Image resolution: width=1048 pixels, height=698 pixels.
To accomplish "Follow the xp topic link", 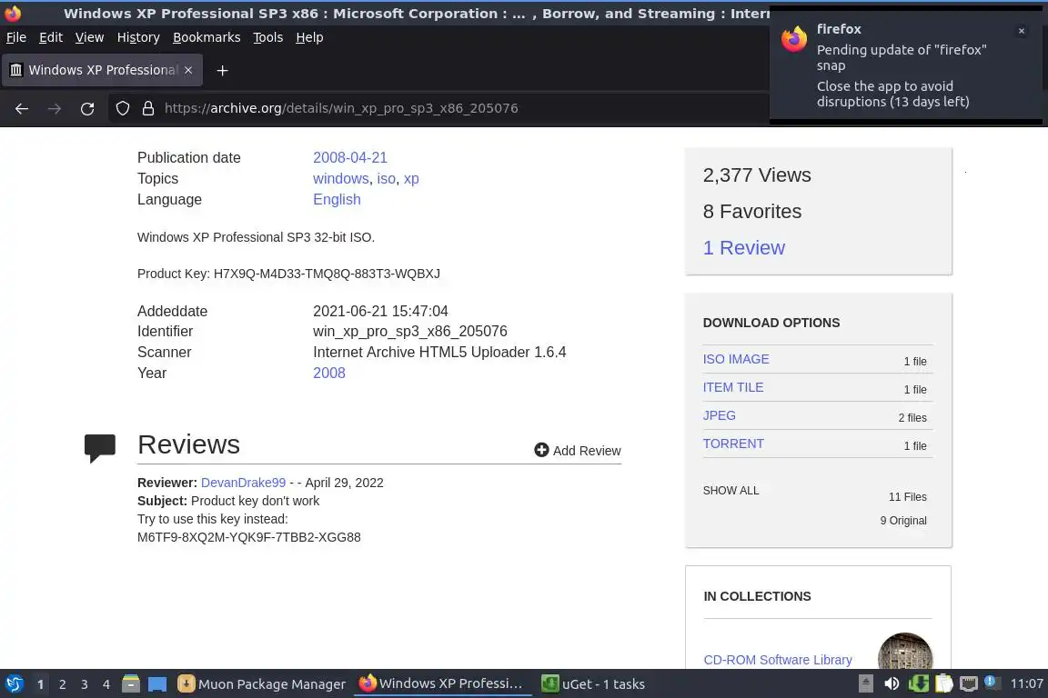I will pos(411,178).
